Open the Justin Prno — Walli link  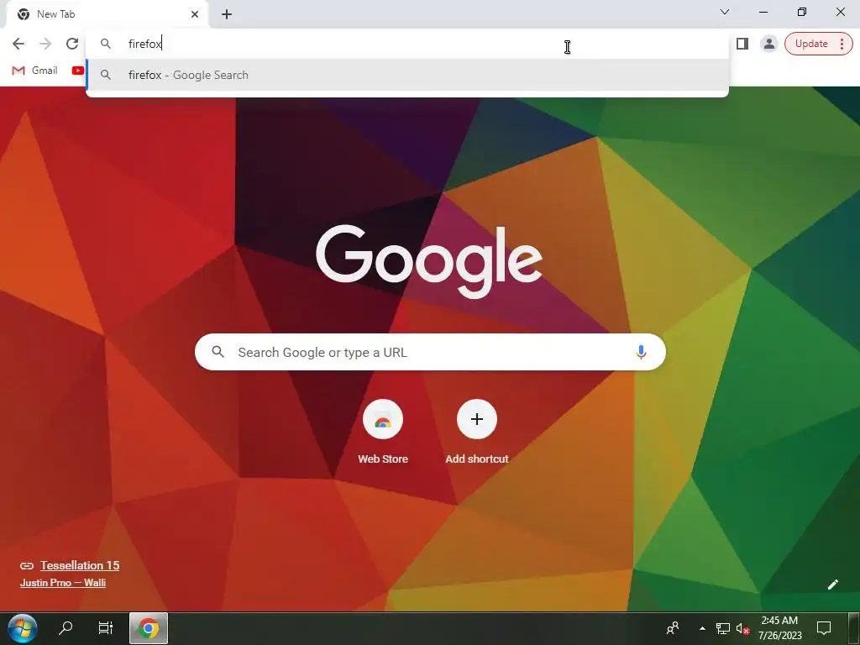(x=62, y=583)
